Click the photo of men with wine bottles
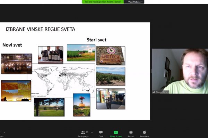The image size is (208, 138). (x=51, y=55)
